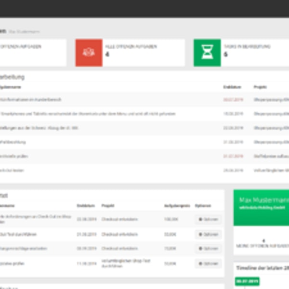Screen dimensions: 289x289
Task: Open Optionen for the Test durchführen task
Action: pos(208,235)
